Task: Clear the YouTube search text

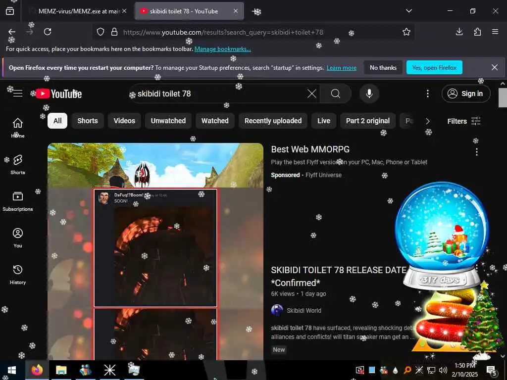Action: pyautogui.click(x=312, y=94)
